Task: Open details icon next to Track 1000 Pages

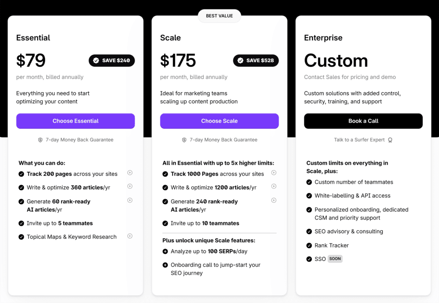Action: 274,173
